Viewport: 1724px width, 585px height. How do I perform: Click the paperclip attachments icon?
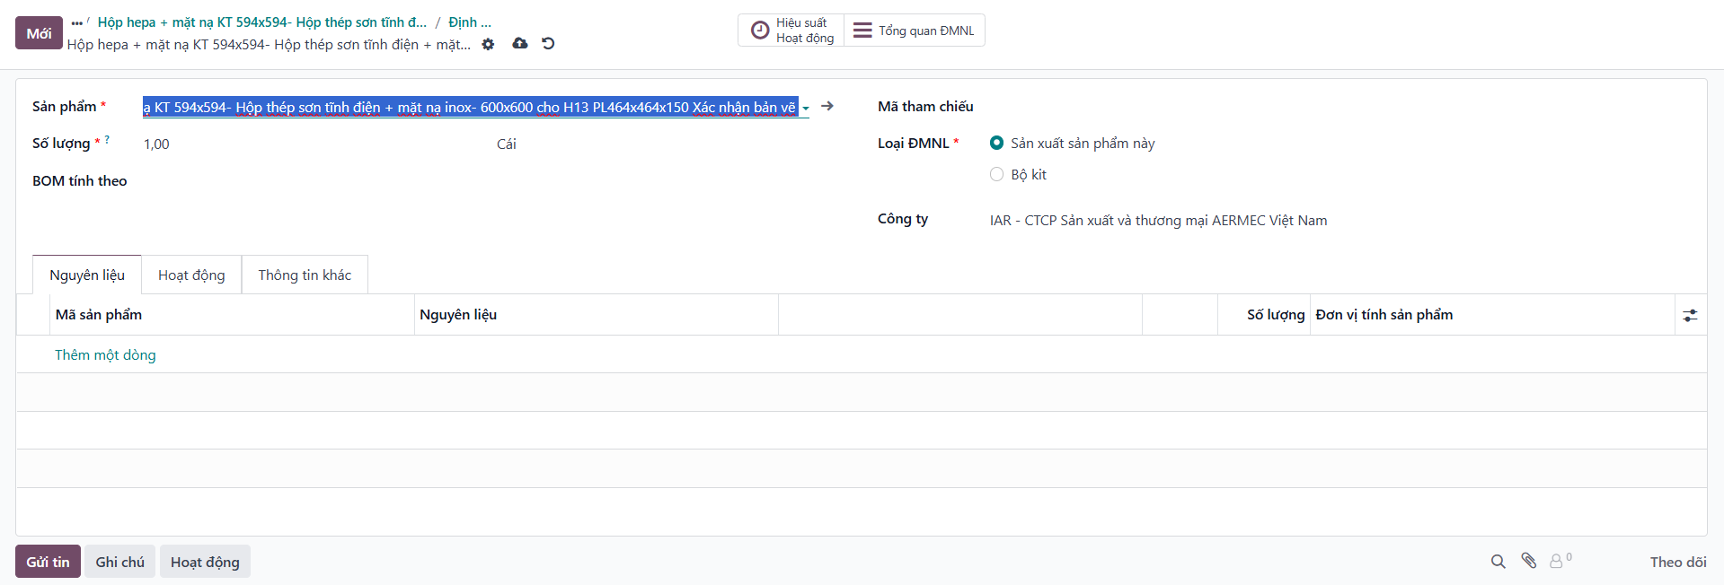pyautogui.click(x=1529, y=561)
